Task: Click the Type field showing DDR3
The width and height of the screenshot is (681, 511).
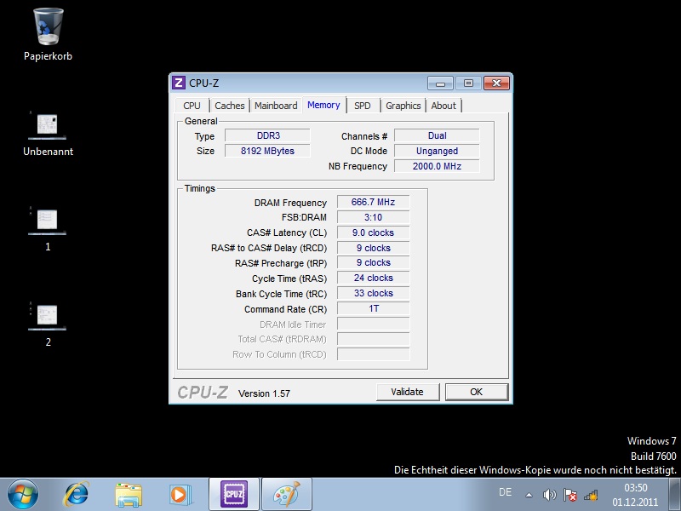Action: click(x=267, y=135)
